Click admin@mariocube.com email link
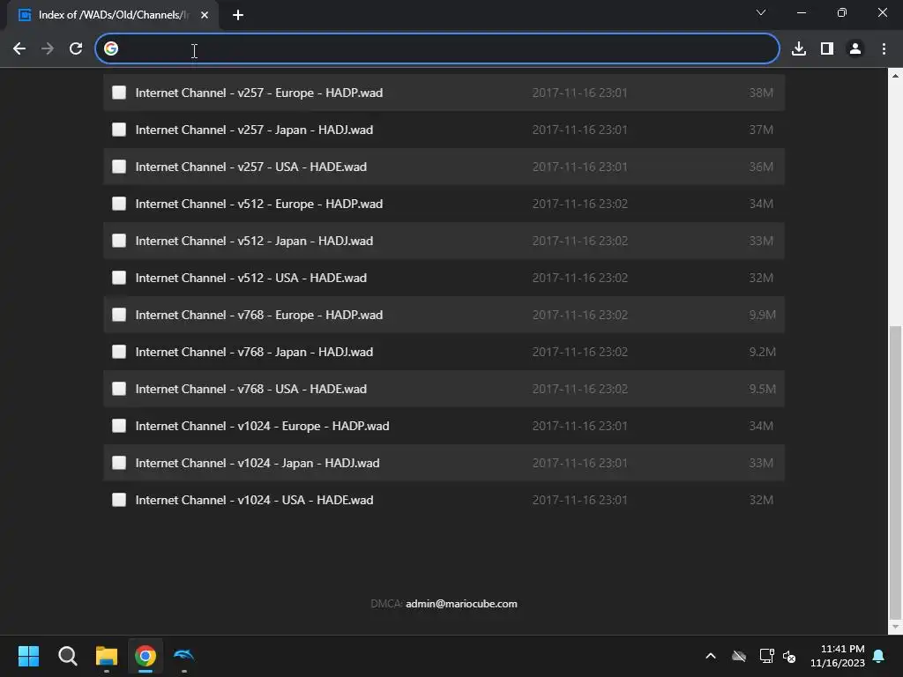 coord(461,604)
